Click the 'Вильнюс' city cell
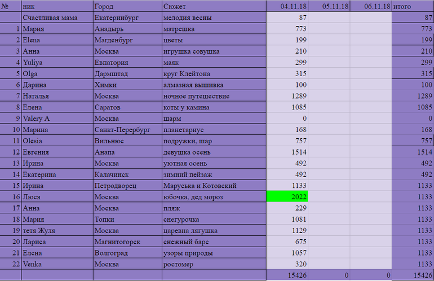 (127, 140)
